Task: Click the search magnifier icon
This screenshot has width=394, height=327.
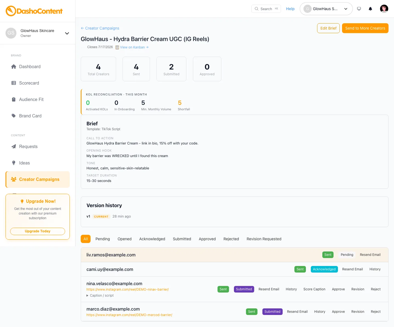Action: (257, 9)
